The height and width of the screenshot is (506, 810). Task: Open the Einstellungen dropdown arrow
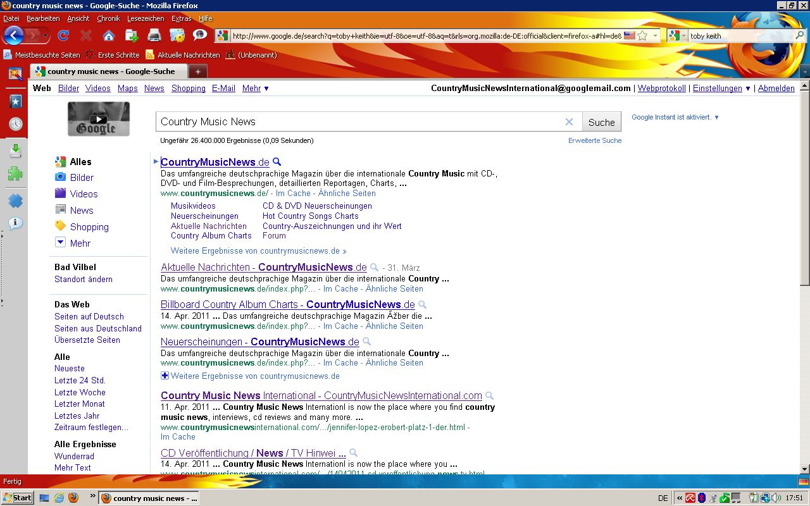[x=747, y=89]
